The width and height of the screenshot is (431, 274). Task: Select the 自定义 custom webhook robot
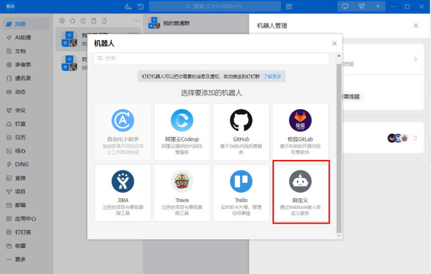(x=301, y=193)
